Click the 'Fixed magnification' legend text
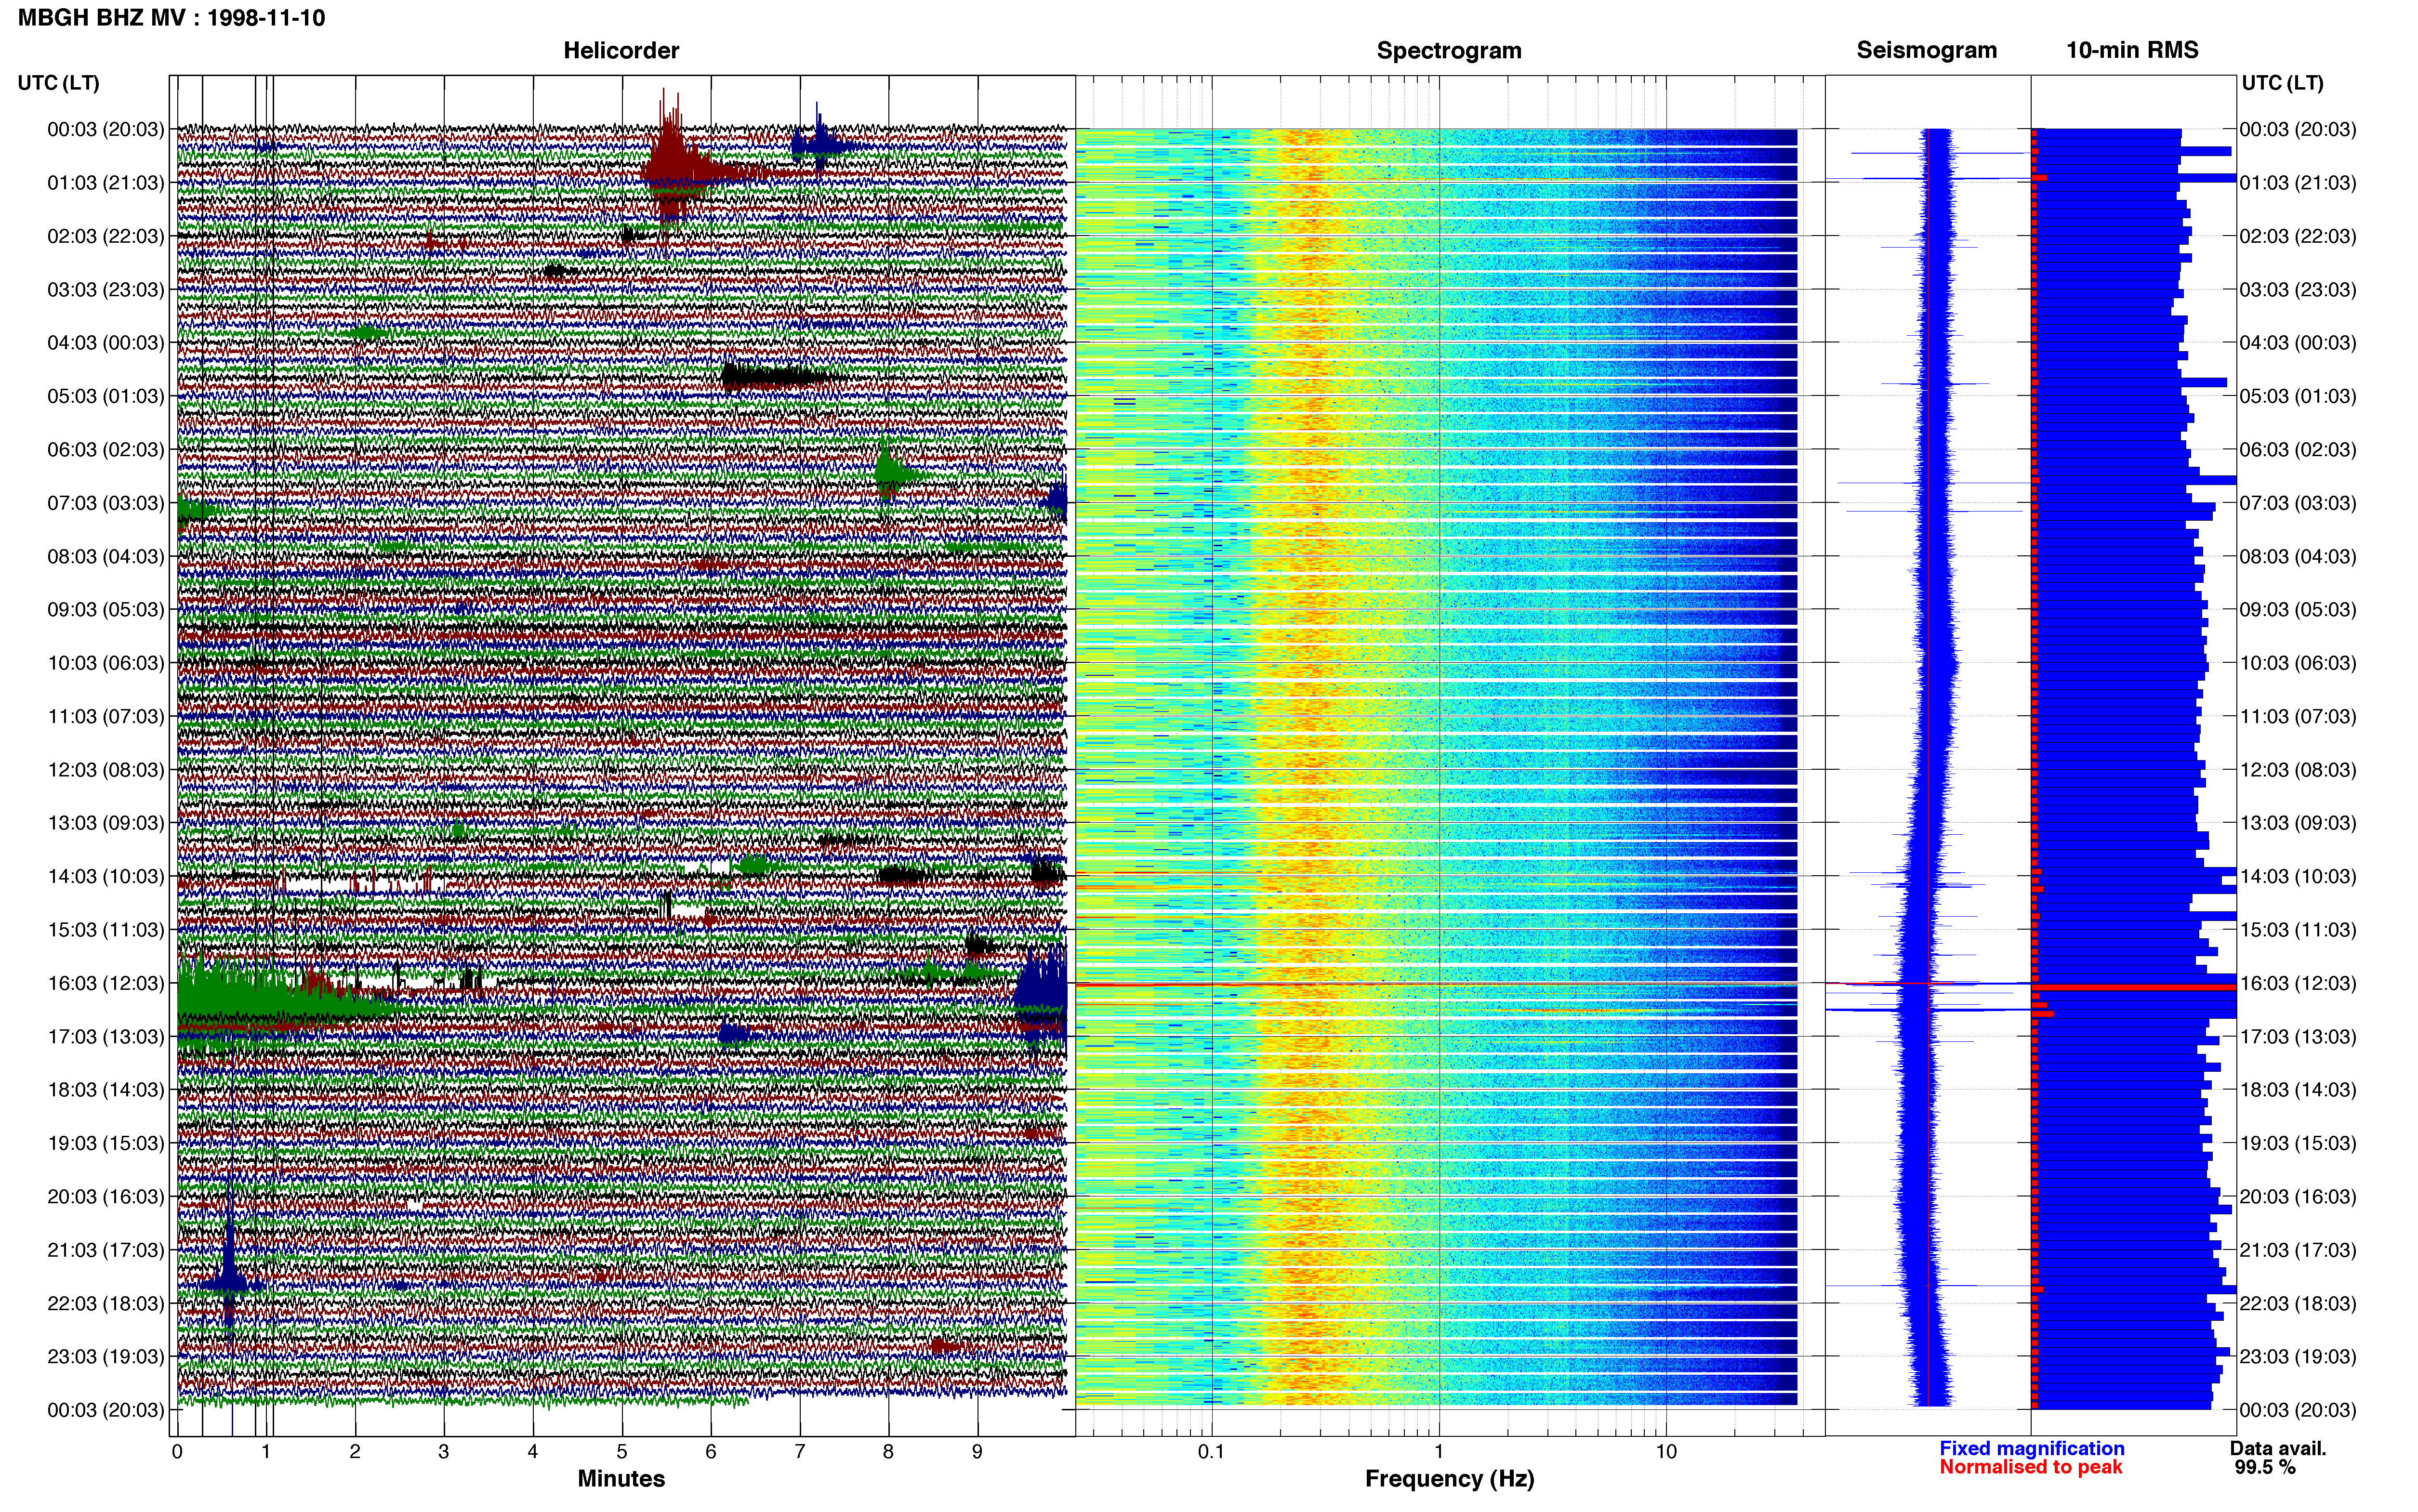 pyautogui.click(x=2032, y=1449)
